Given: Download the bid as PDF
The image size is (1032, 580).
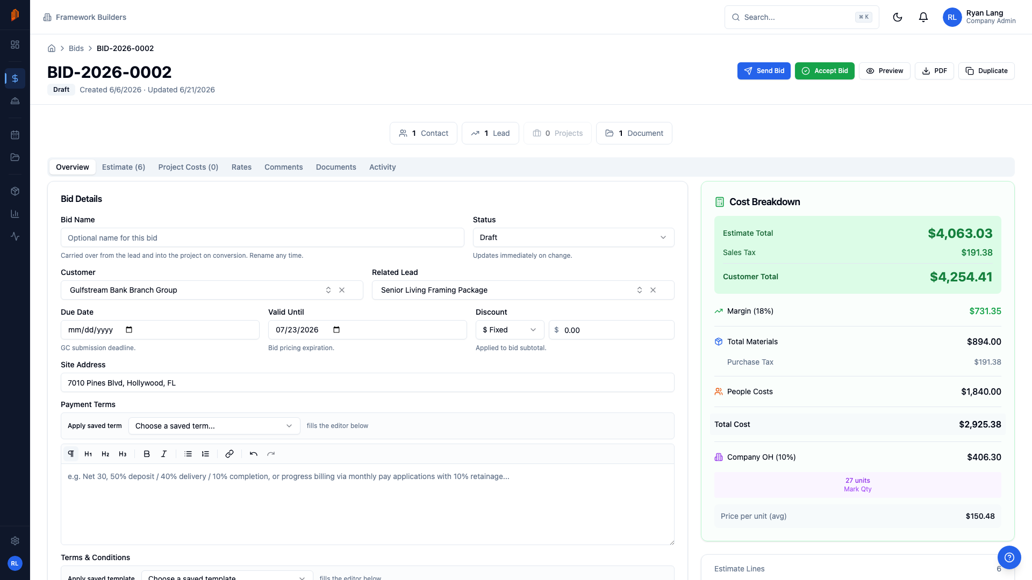Looking at the screenshot, I should coord(934,71).
